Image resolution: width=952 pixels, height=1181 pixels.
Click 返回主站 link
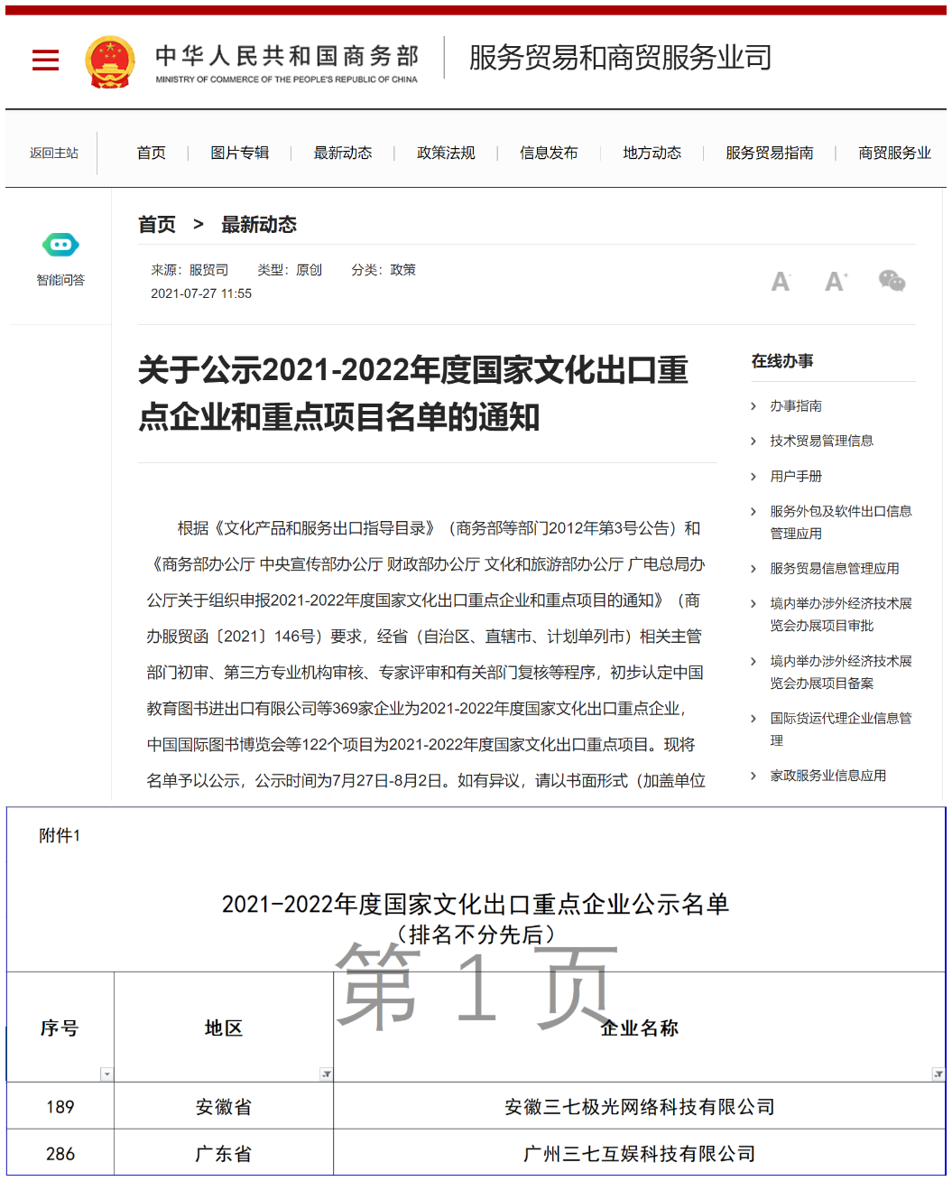point(53,153)
